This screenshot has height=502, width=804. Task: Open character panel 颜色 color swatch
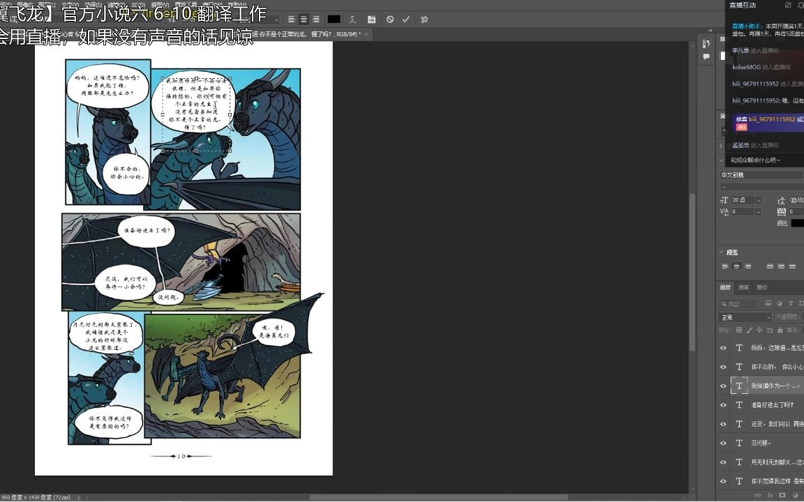click(797, 223)
